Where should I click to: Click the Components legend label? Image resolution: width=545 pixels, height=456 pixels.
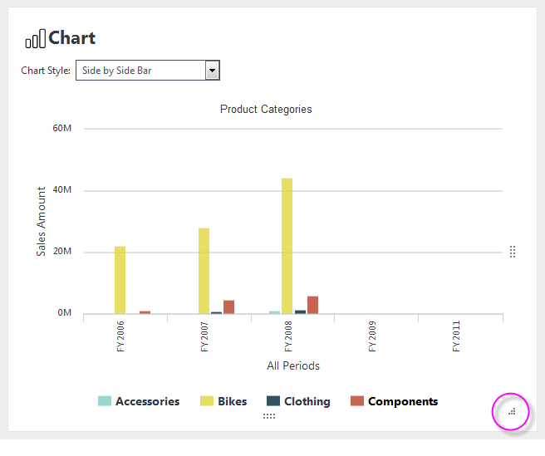(x=403, y=402)
